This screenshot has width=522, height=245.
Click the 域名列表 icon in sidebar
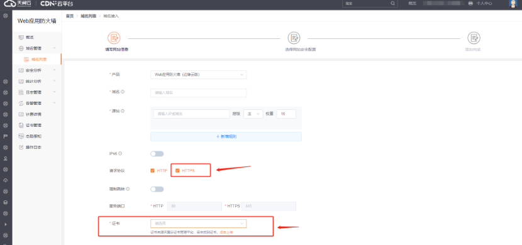click(x=26, y=59)
